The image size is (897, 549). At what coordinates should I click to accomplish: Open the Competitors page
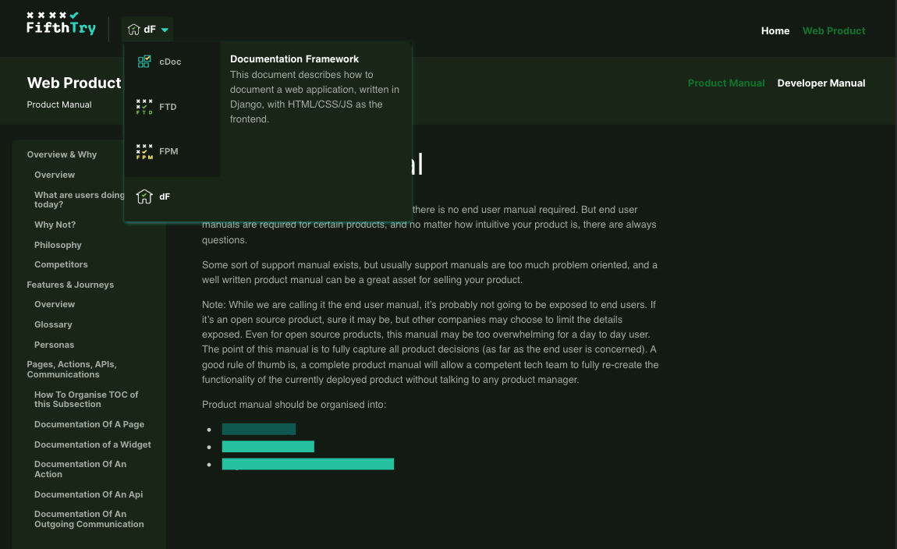[61, 264]
